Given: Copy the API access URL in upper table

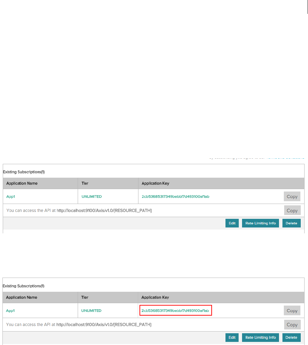Looking at the screenshot, I should click(292, 211).
